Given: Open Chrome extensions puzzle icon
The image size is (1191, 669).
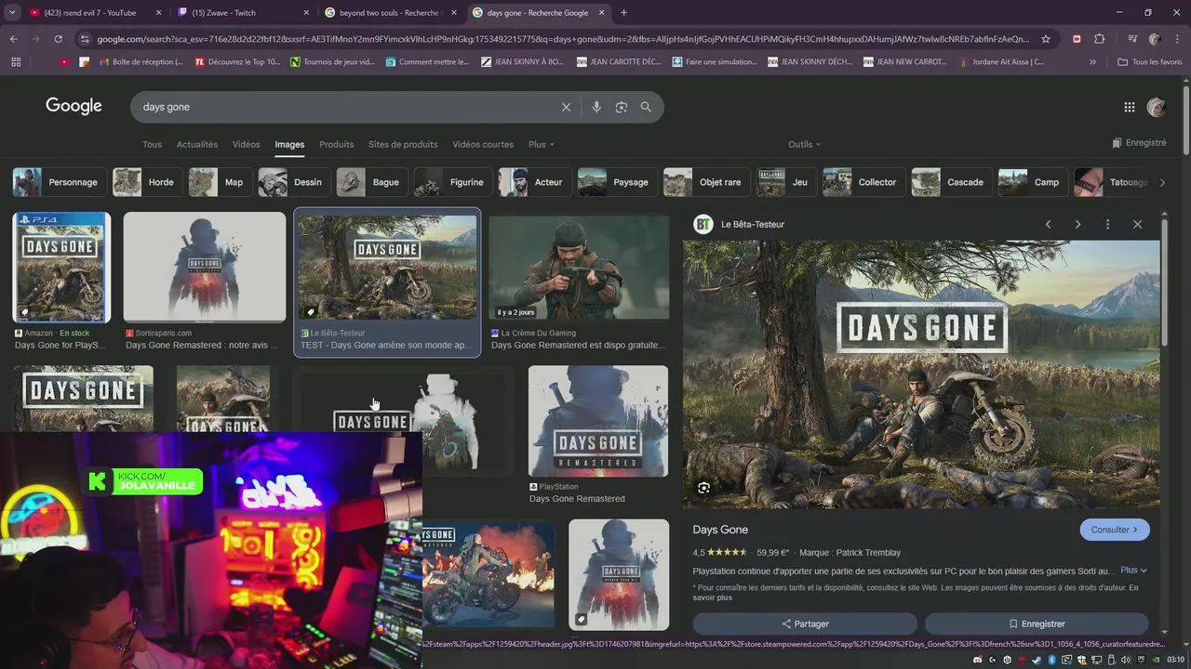Looking at the screenshot, I should (x=1099, y=39).
